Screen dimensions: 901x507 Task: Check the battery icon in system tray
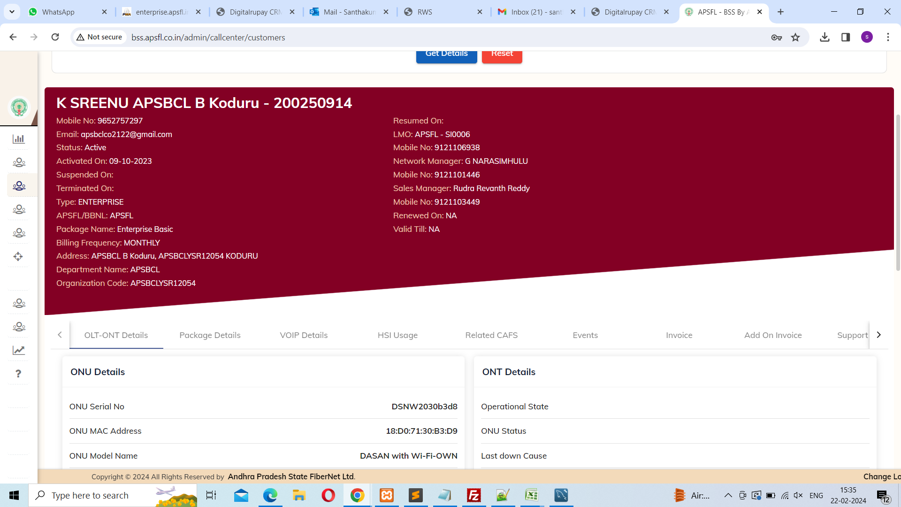point(771,495)
